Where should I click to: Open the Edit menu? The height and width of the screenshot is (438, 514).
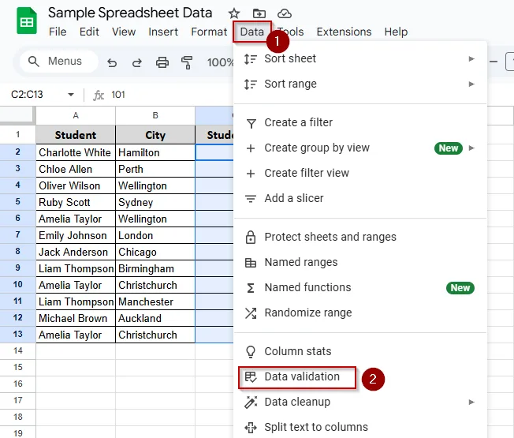(x=89, y=32)
